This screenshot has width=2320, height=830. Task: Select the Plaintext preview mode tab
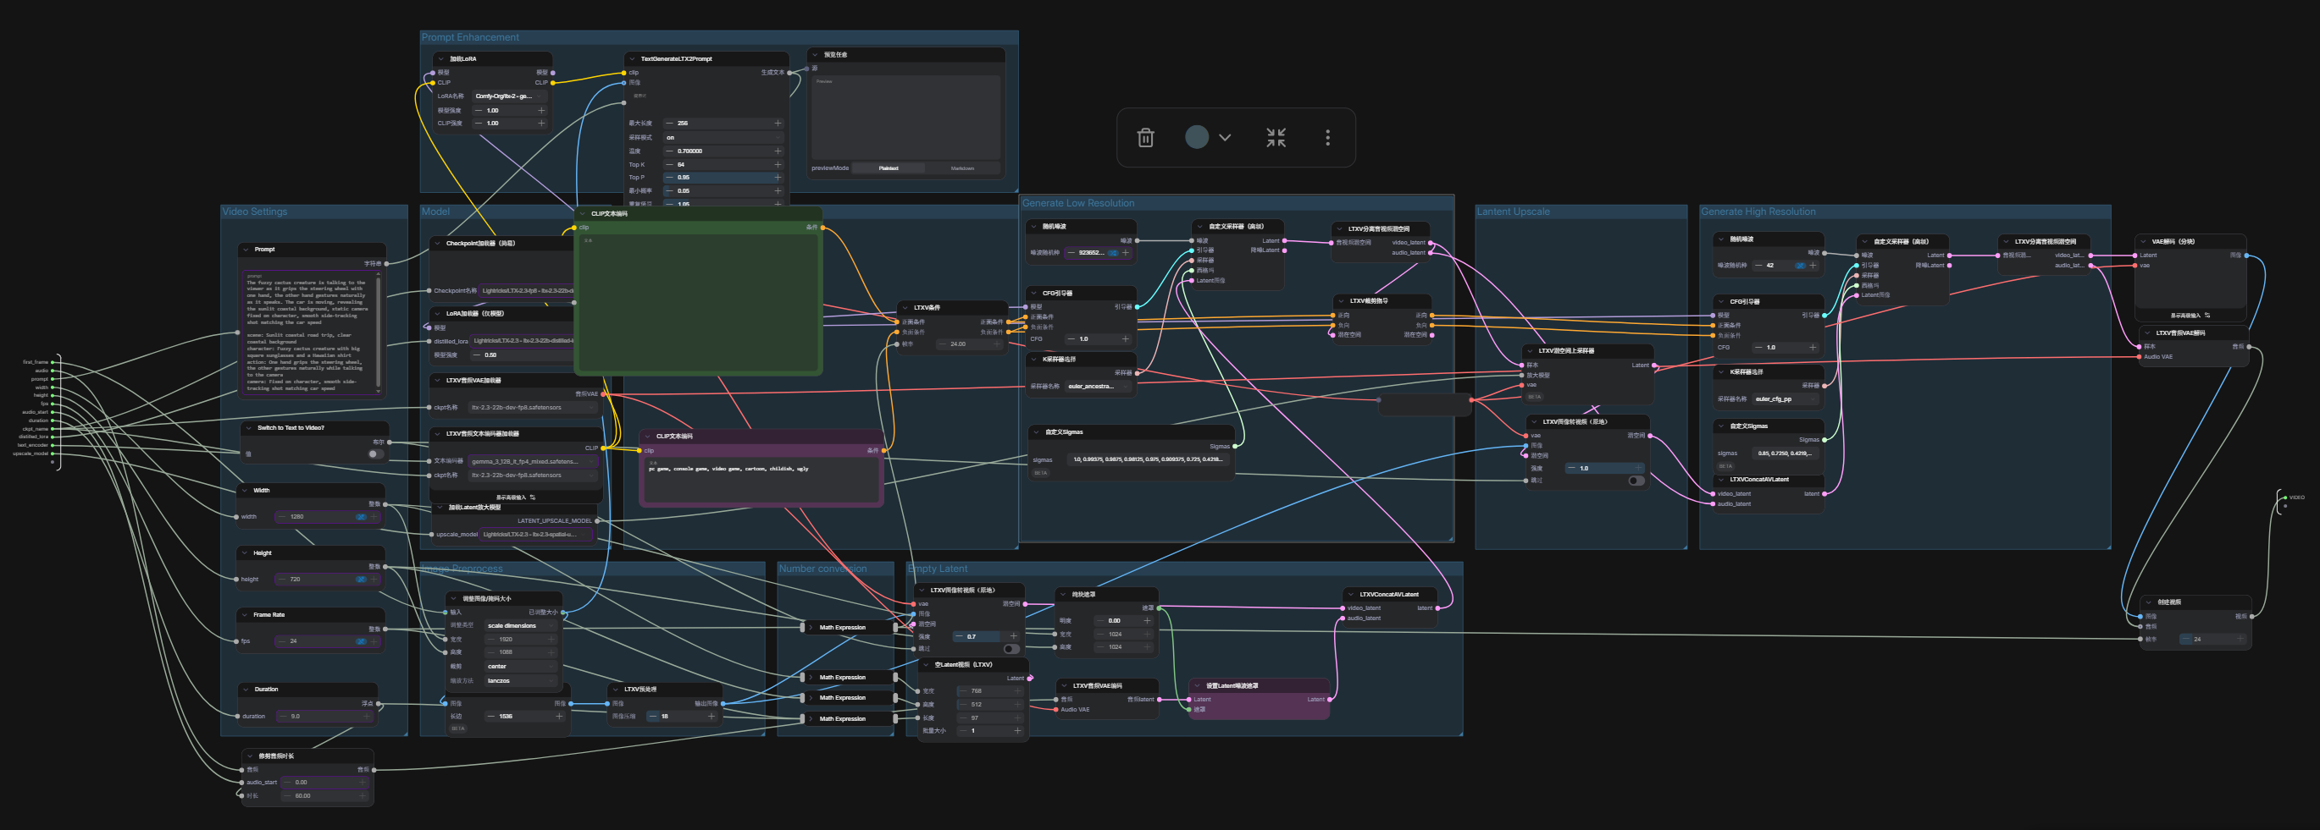(x=888, y=168)
